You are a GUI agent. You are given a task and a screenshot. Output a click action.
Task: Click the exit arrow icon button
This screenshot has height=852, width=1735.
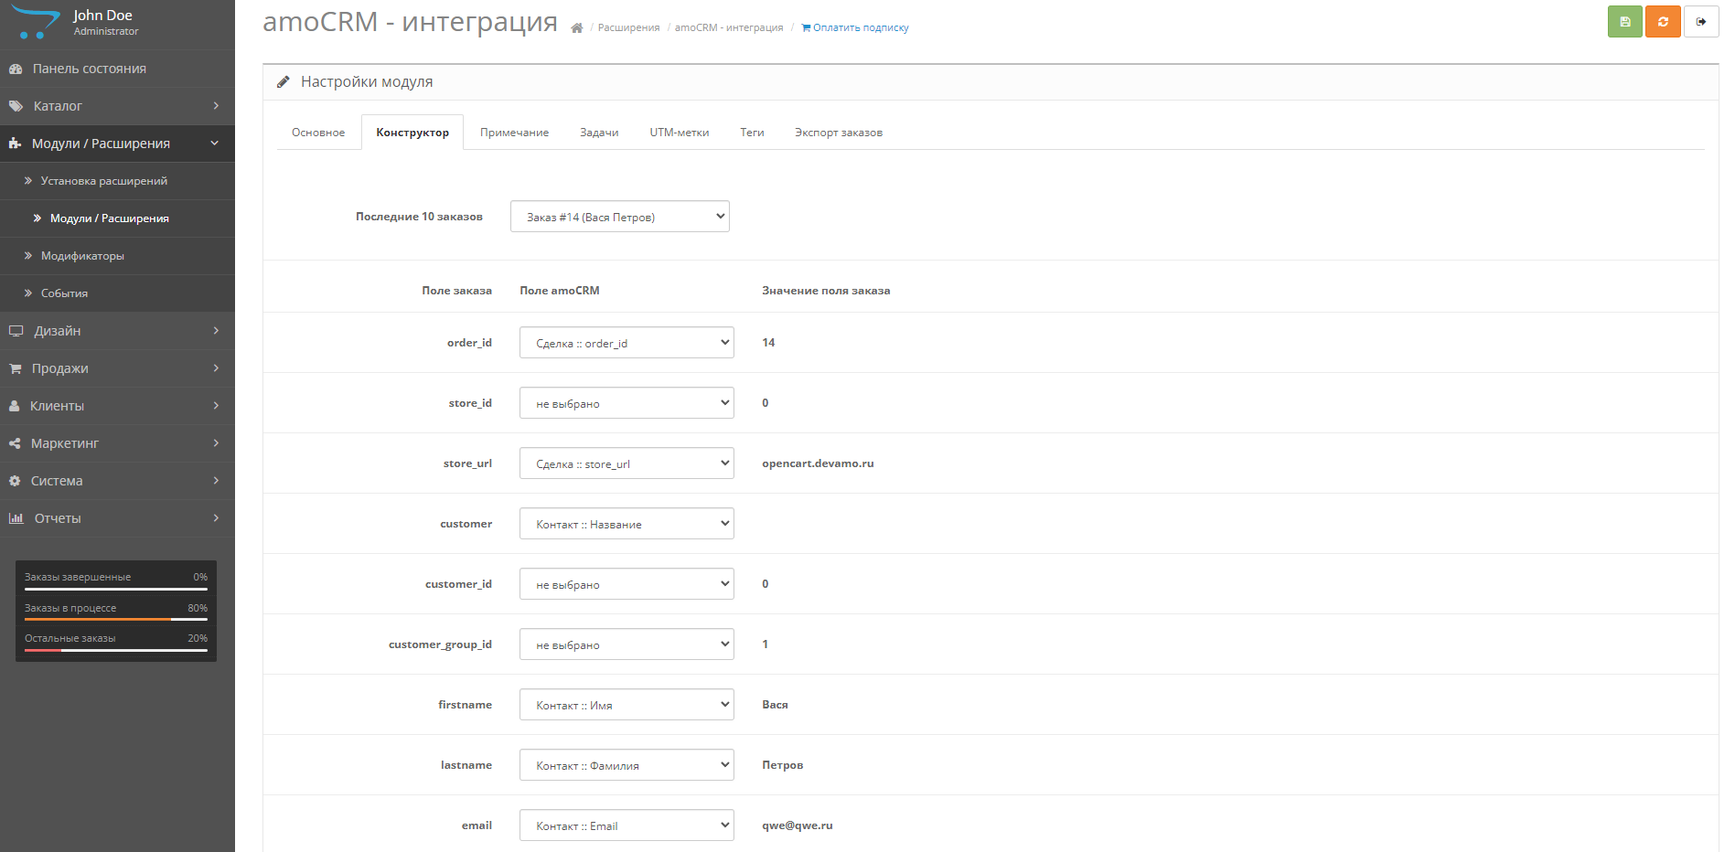(1700, 22)
